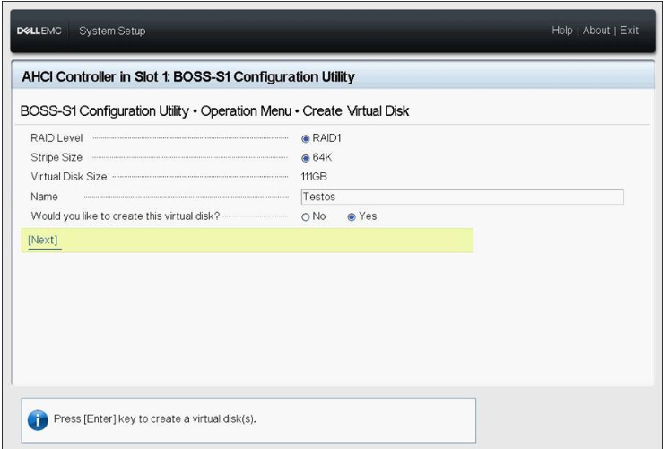The image size is (669, 449).
Task: Click the 'Would you like to create this virtual disk?' text
Action: 125,216
